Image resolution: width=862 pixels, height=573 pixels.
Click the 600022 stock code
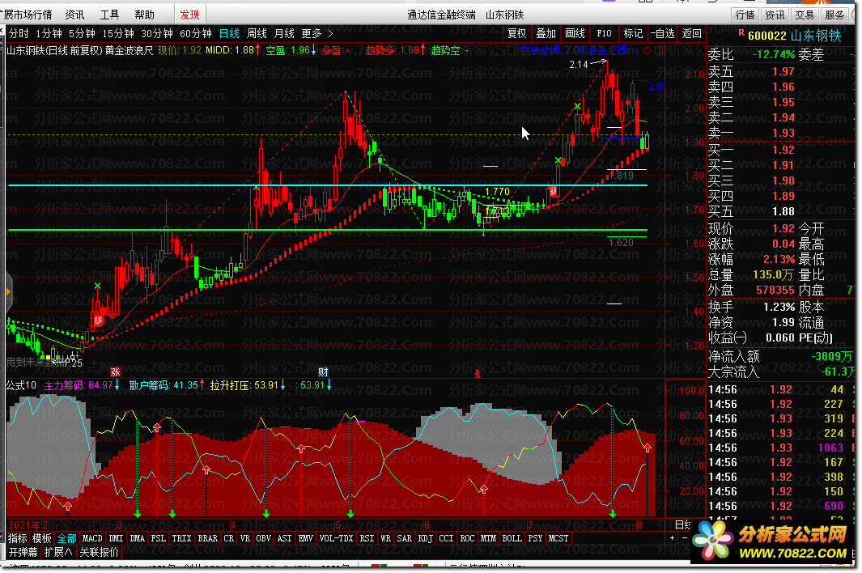766,36
